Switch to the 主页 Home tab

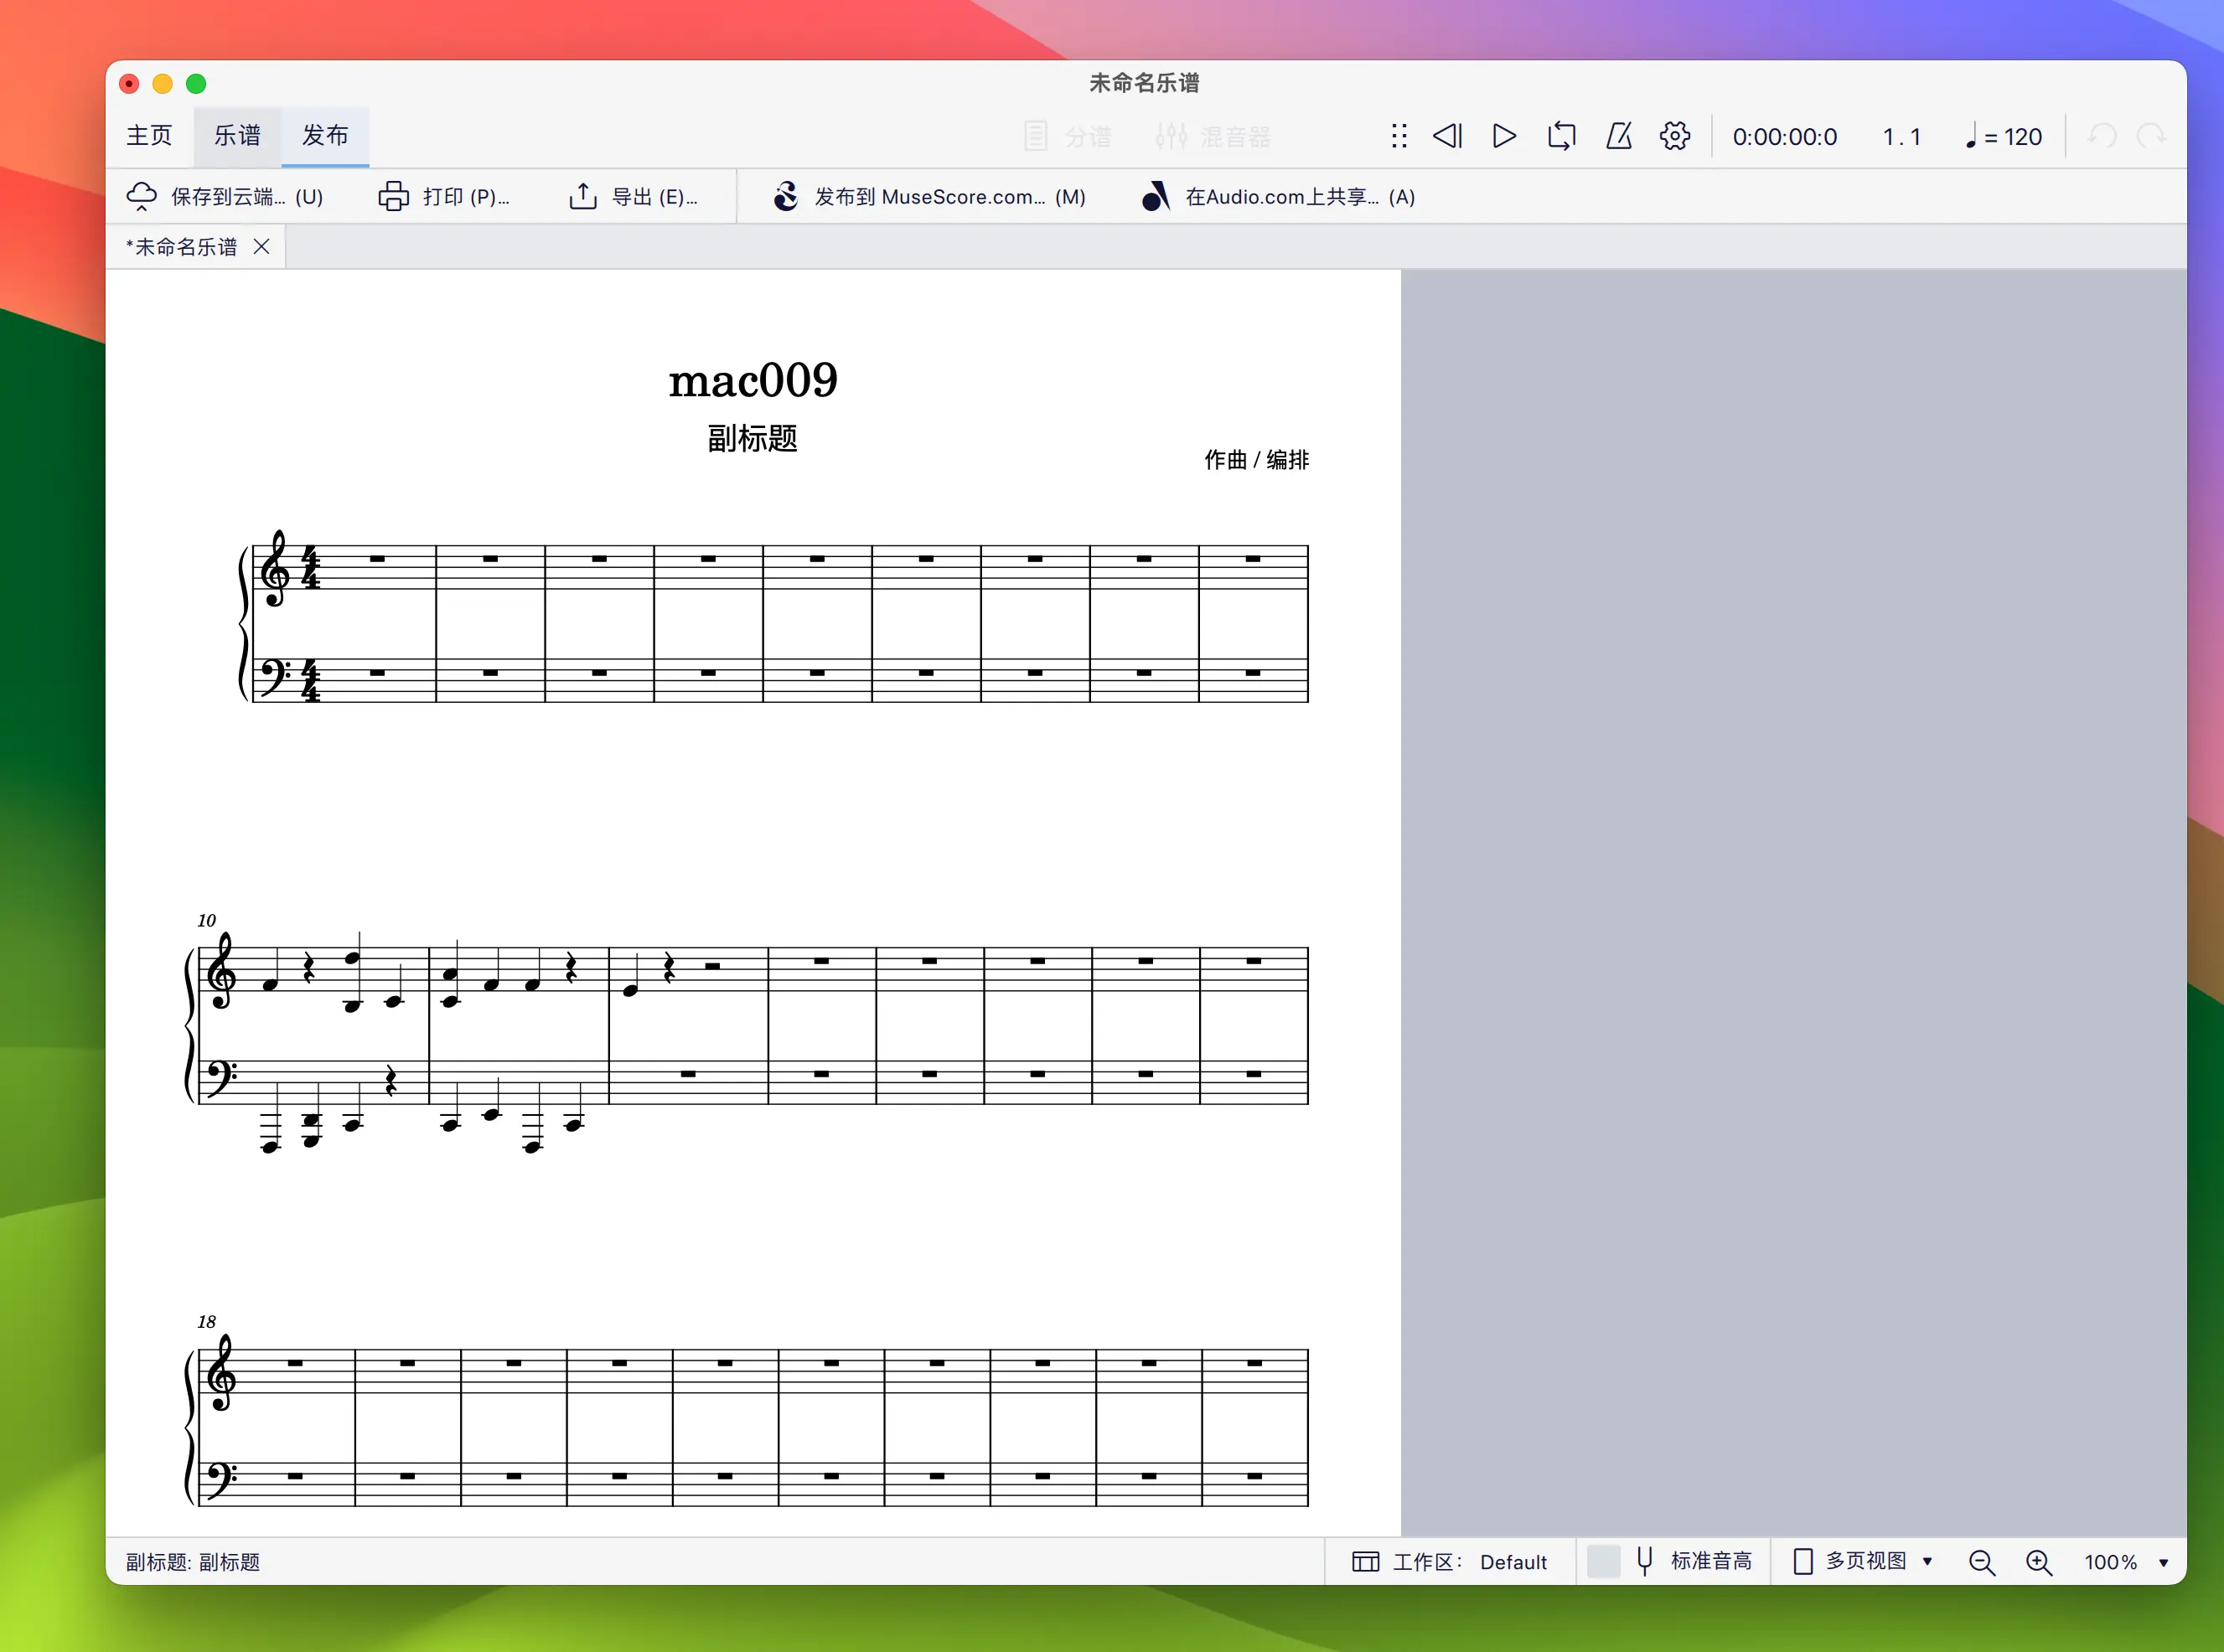149,136
